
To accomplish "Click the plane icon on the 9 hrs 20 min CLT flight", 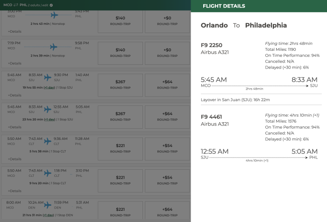I will (x=48, y=173).
